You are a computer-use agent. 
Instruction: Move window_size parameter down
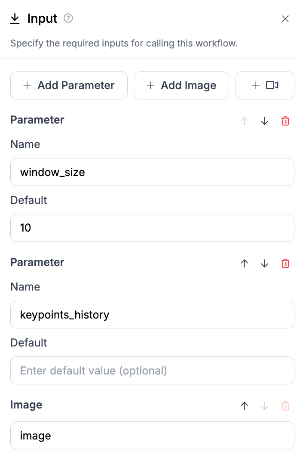click(x=265, y=121)
